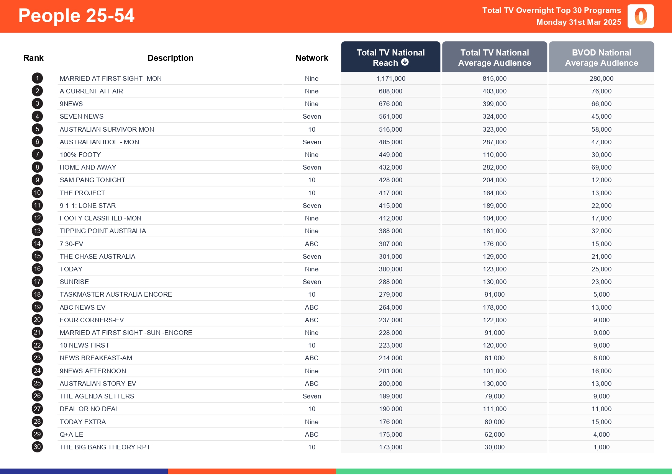This screenshot has height=475, width=672.
Task: Click the Description column header
Action: [170, 57]
